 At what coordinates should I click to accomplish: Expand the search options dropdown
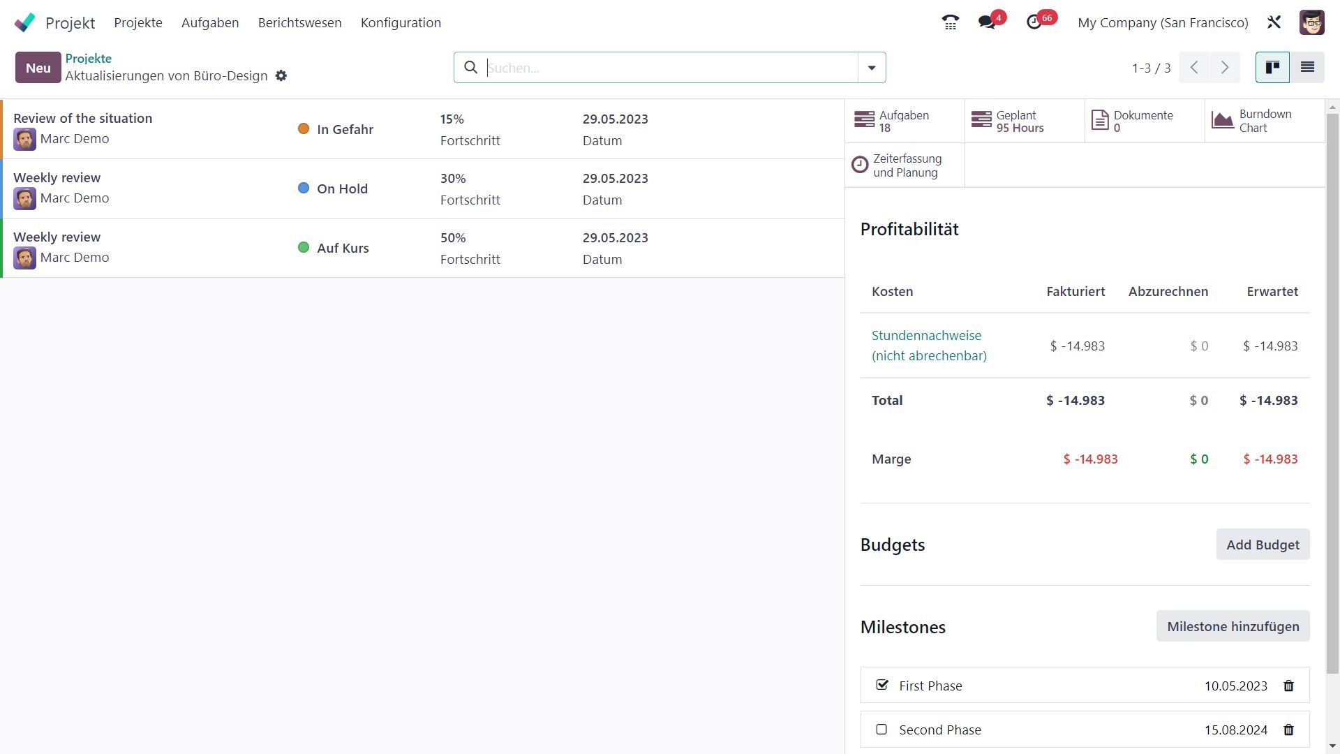[x=871, y=67]
